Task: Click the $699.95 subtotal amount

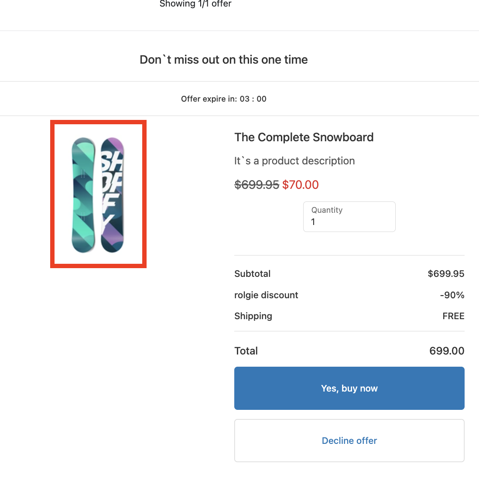Action: point(446,274)
